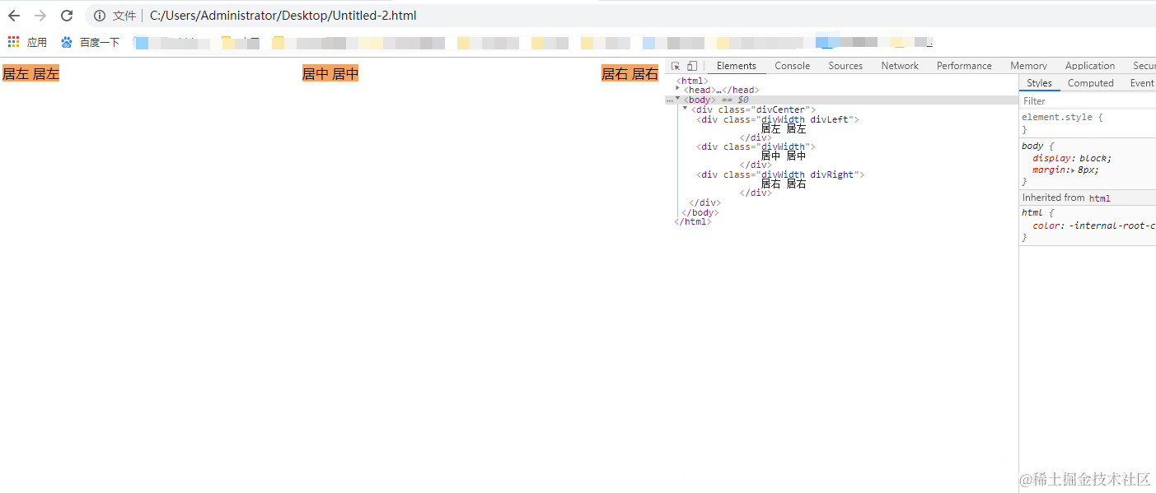Open the Performance tab

pos(964,66)
